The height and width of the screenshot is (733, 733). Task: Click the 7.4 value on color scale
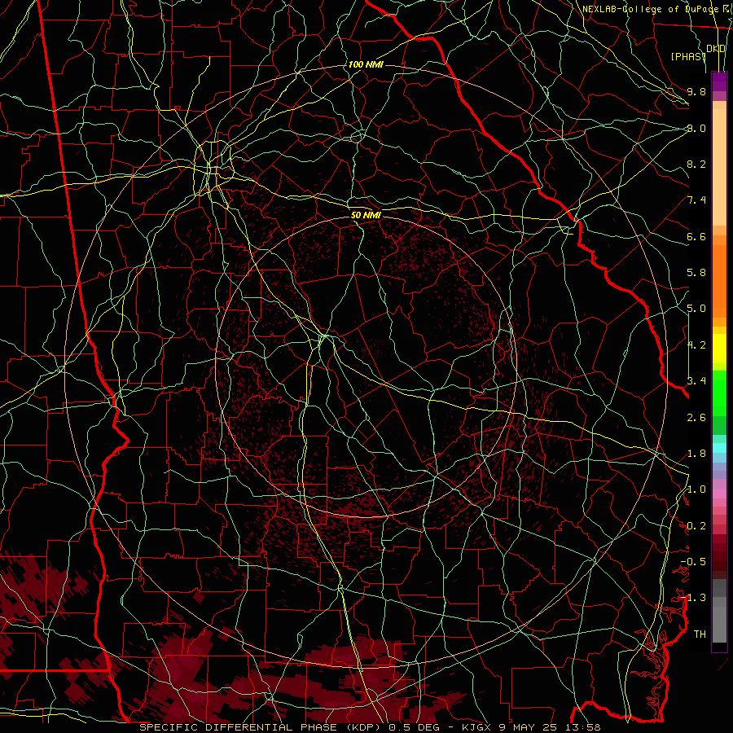point(696,200)
